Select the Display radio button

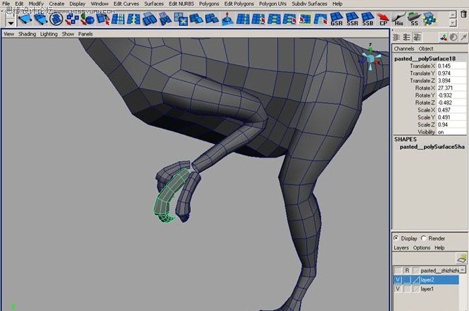coord(397,238)
